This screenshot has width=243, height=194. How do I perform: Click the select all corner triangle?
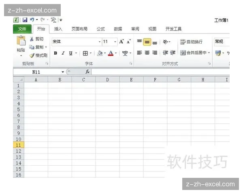pos(19,80)
